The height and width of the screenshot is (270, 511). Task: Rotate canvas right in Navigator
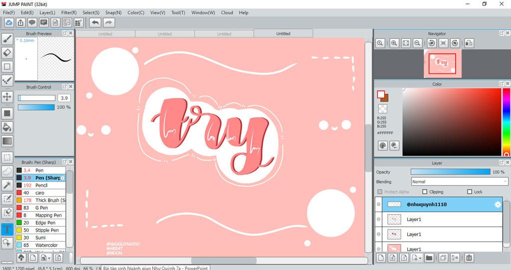455,43
